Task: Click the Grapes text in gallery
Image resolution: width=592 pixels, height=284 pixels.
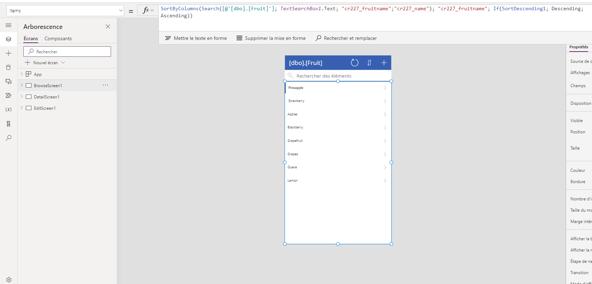Action: 293,154
